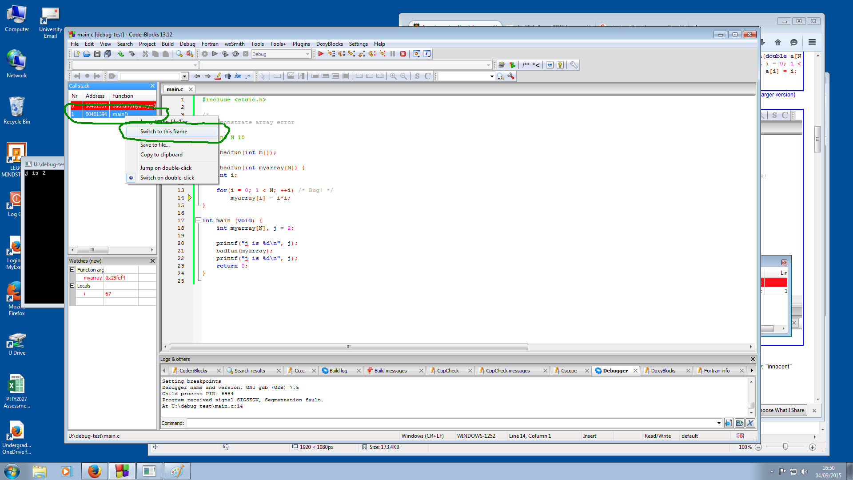Click the Build and run icon
The image size is (853, 480).
pyautogui.click(x=225, y=54)
